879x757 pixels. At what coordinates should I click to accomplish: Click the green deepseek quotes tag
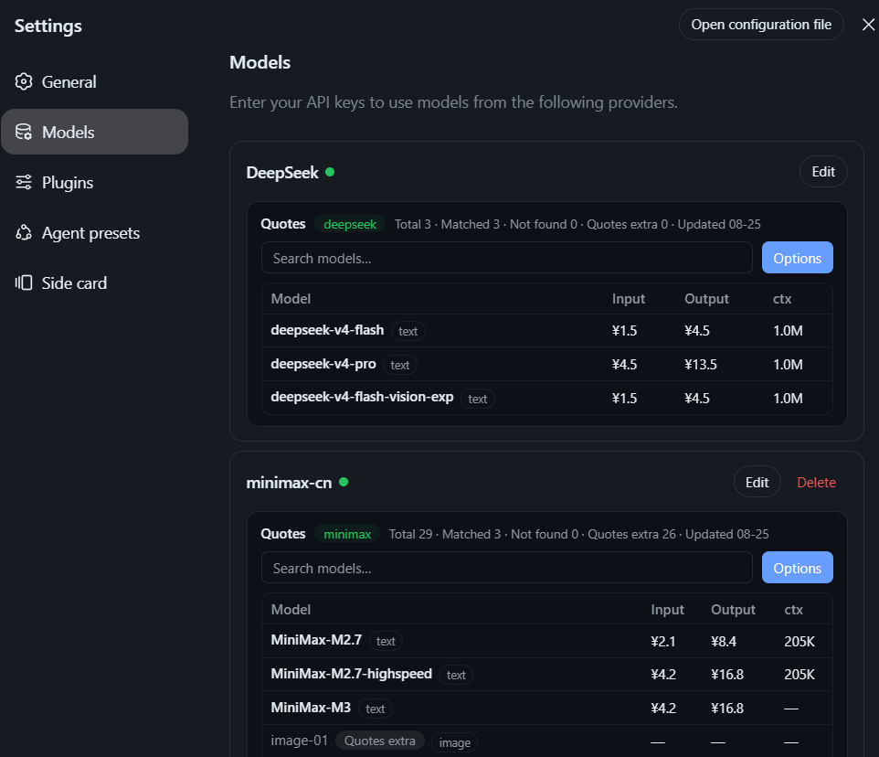pyautogui.click(x=350, y=224)
